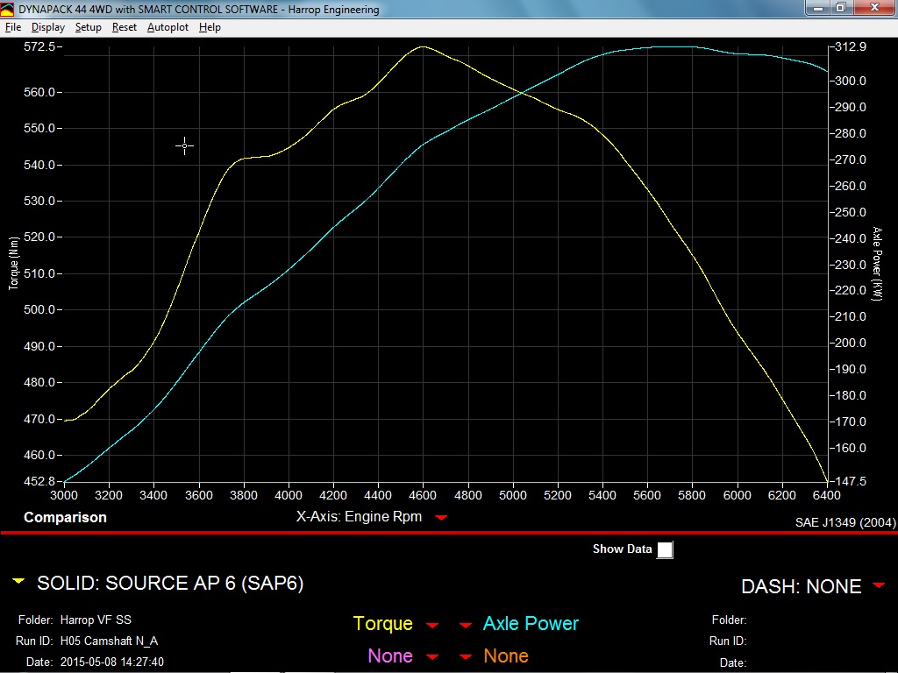Click the torque peak at 4600 rpm
898x673 pixels.
(x=423, y=46)
